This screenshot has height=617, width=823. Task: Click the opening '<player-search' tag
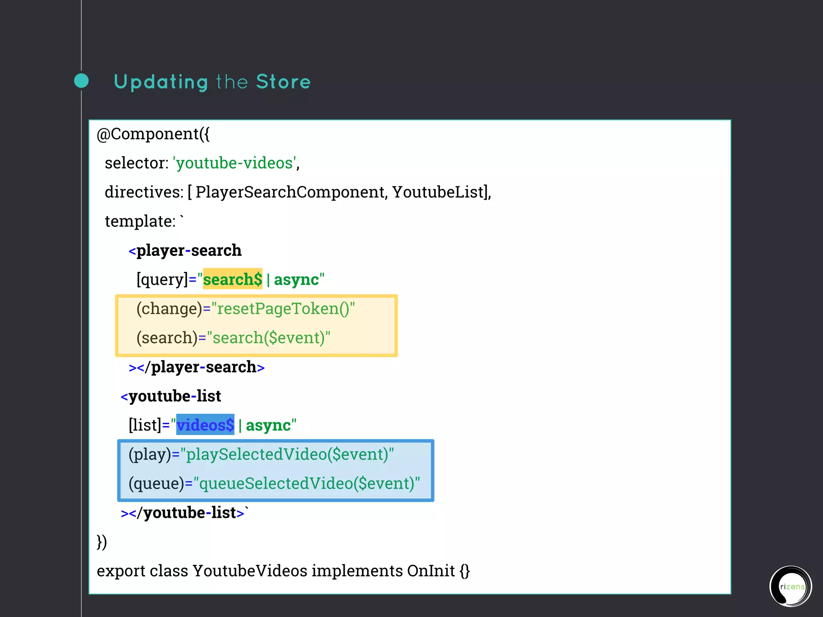[185, 251]
